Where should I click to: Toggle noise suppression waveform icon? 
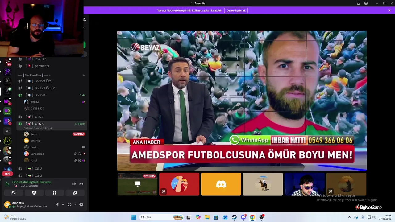click(74, 184)
